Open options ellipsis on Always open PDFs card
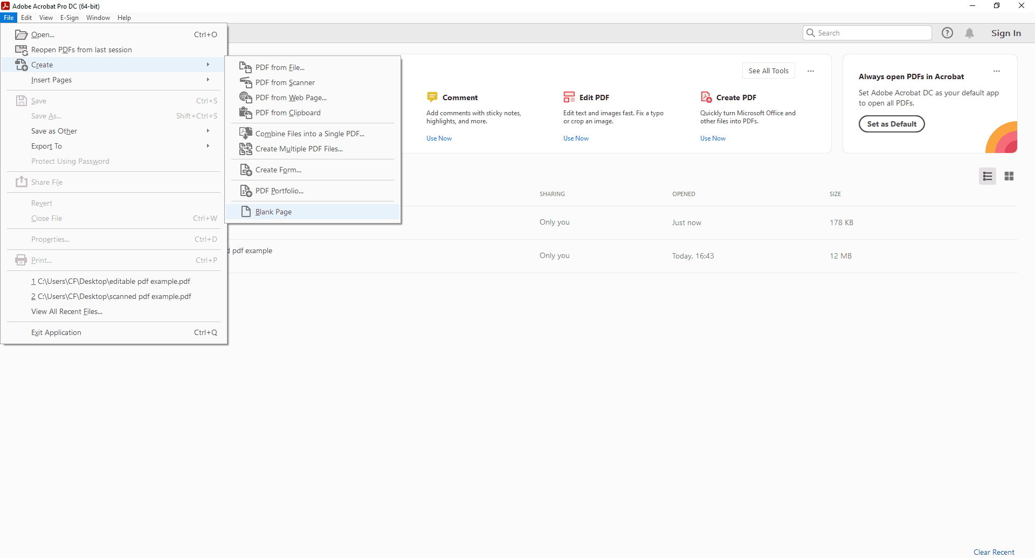 997,71
